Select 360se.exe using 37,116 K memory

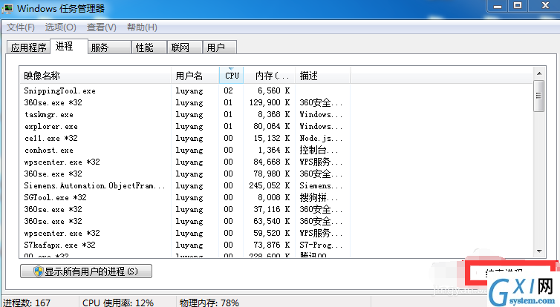click(x=185, y=209)
